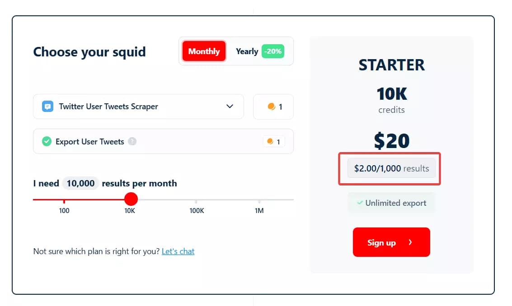Open the help tooltip next to Export User Tweets

click(x=132, y=141)
